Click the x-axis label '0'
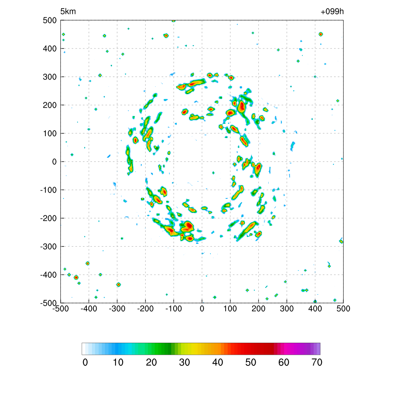Screen dimensions: 404x404 (x=202, y=309)
